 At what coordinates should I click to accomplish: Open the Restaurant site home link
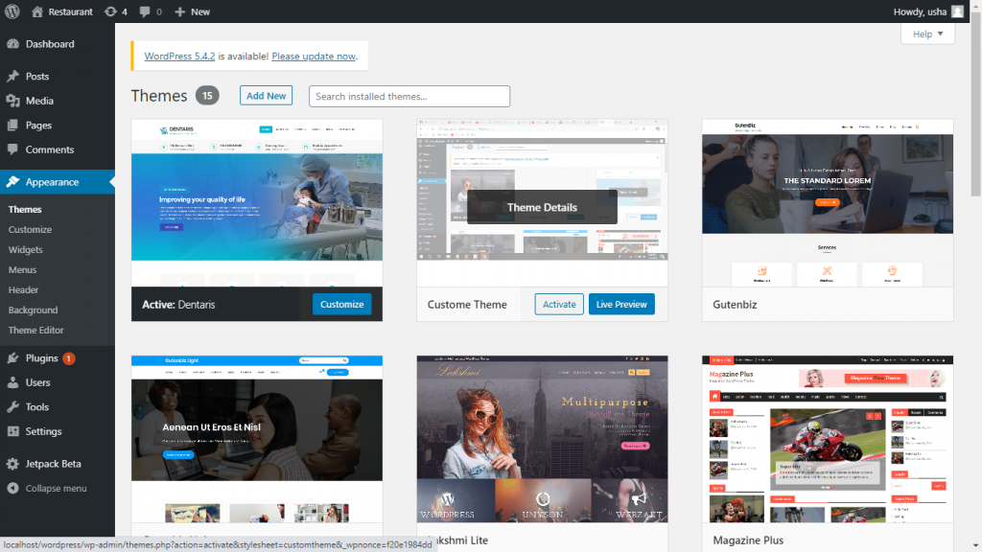pos(62,11)
